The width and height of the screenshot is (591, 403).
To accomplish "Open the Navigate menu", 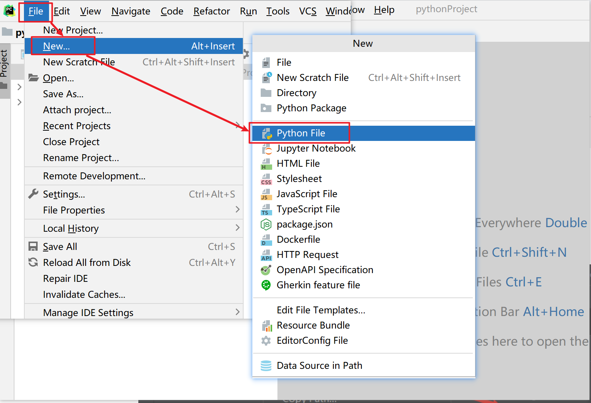I will point(131,11).
